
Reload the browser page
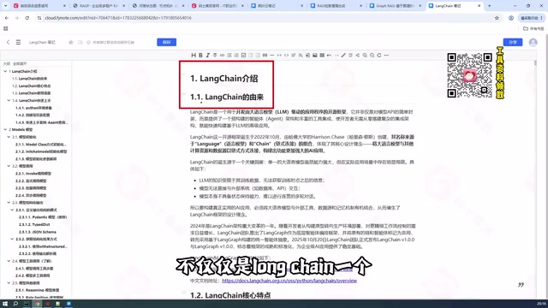(27, 18)
